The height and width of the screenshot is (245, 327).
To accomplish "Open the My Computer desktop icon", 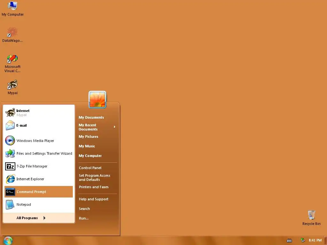I will [12, 9].
